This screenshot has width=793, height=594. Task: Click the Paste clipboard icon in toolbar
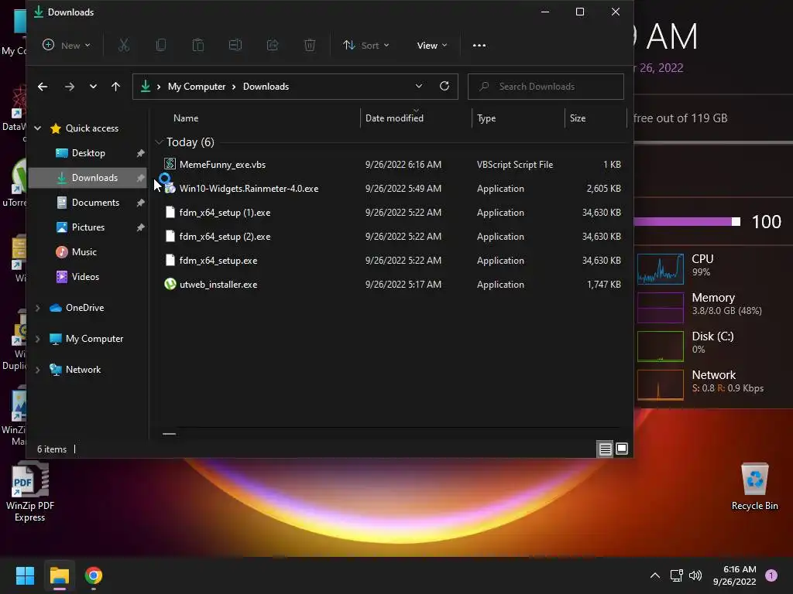point(198,46)
